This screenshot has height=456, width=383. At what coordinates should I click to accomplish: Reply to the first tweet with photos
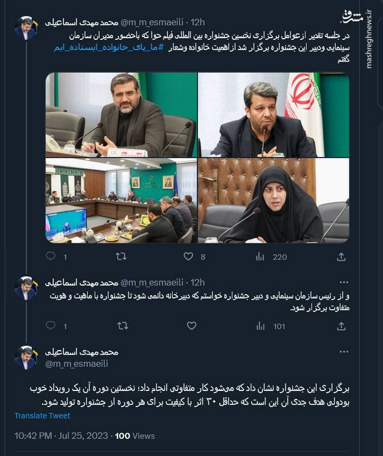[51, 256]
